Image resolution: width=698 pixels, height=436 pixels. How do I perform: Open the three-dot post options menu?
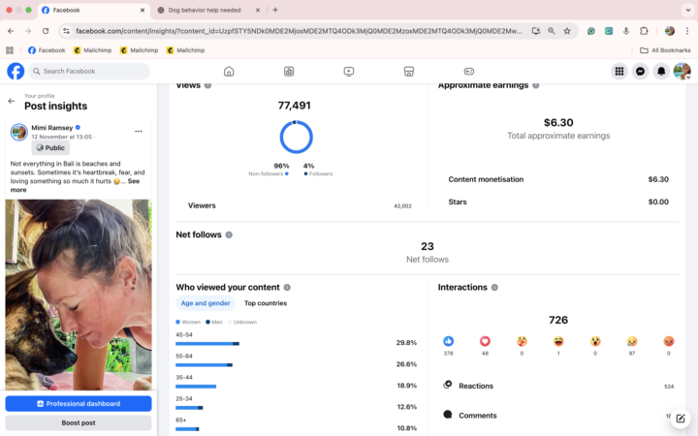click(139, 131)
